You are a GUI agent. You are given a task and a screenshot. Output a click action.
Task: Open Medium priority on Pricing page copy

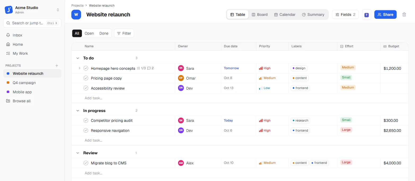coord(267,78)
